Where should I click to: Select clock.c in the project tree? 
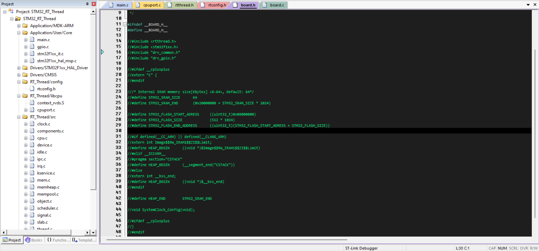coord(44,124)
